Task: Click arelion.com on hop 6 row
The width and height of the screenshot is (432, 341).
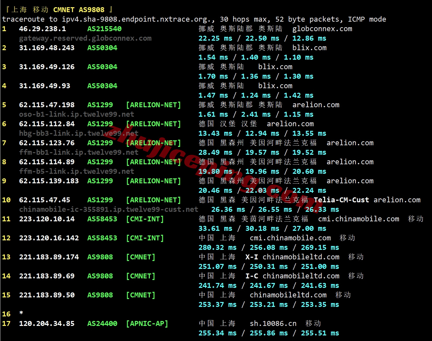Action: click(290, 124)
